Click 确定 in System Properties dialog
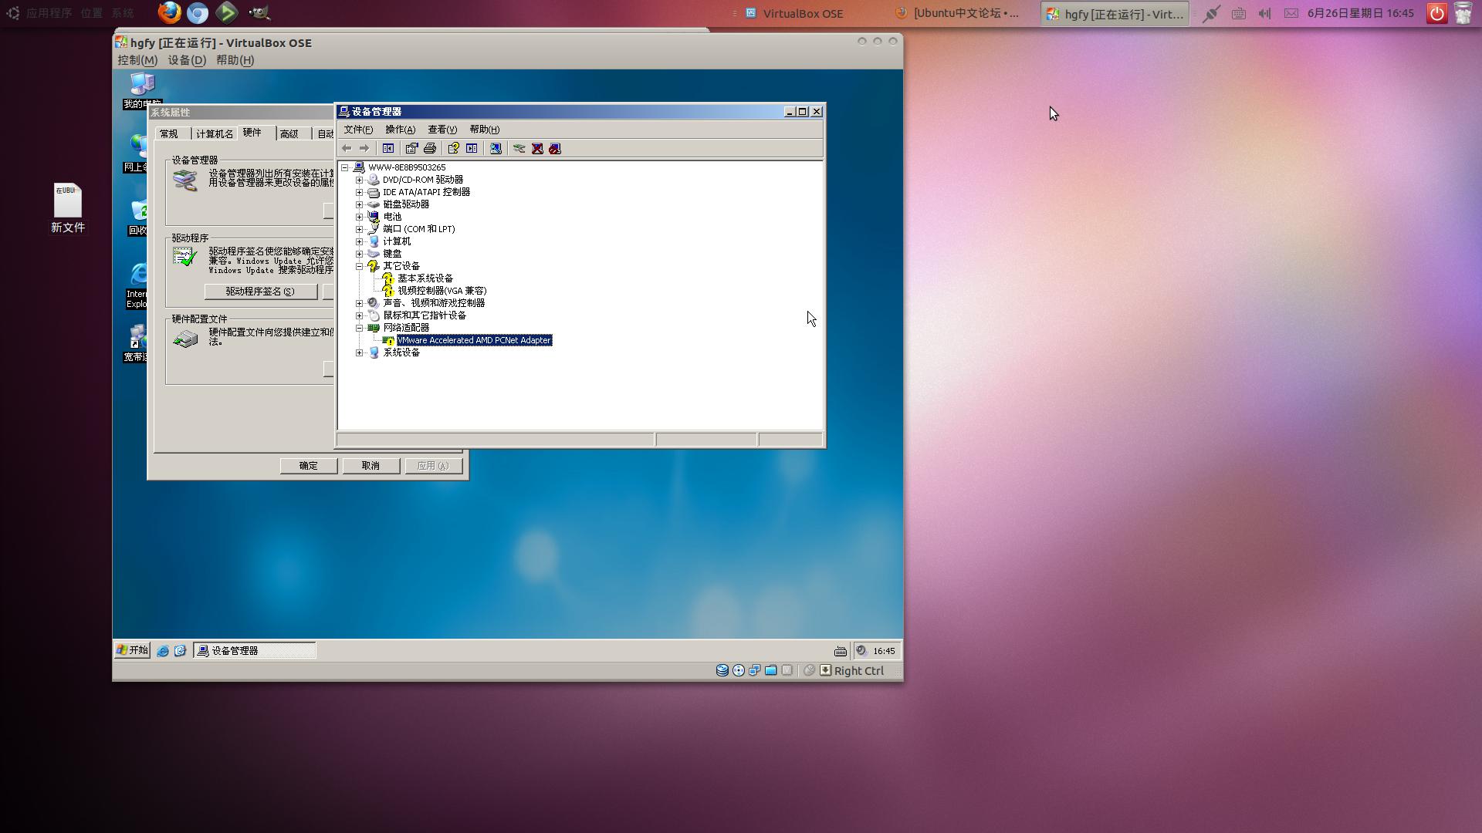Screen dimensions: 1482x833 tap(309, 466)
